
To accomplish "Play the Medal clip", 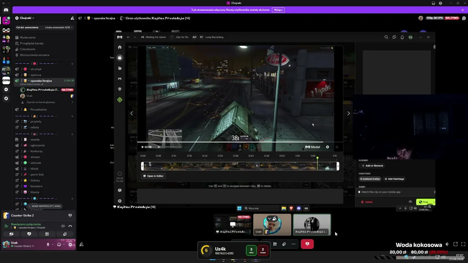I will 143,147.
